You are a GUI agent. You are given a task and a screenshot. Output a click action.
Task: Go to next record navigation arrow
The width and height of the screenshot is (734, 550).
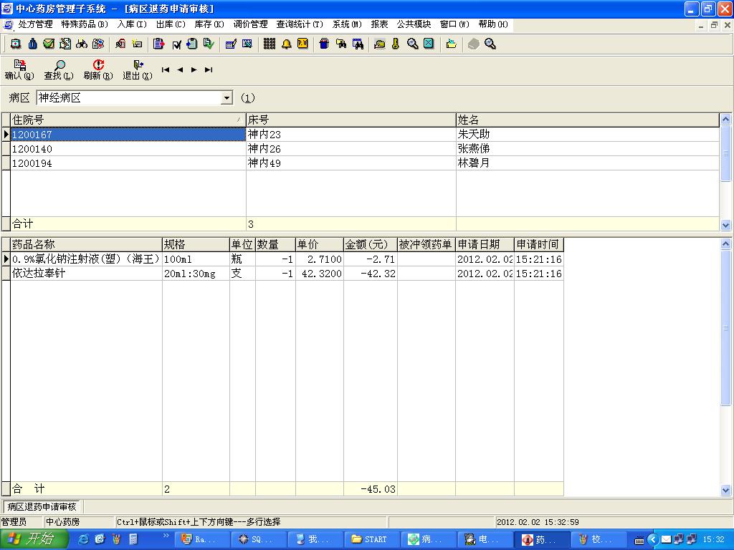click(194, 69)
